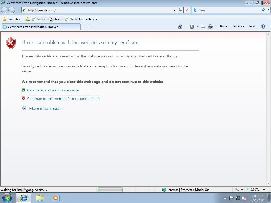Open the zoom level 100% button
271x203 pixels.
[253, 190]
